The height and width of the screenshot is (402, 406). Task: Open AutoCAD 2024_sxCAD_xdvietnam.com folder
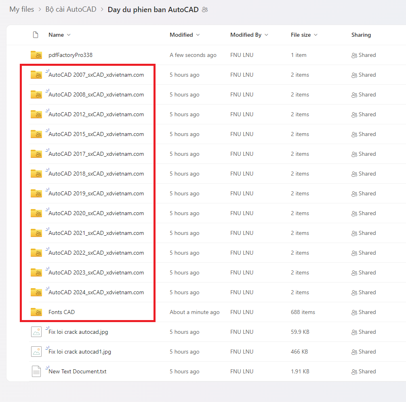tap(96, 293)
